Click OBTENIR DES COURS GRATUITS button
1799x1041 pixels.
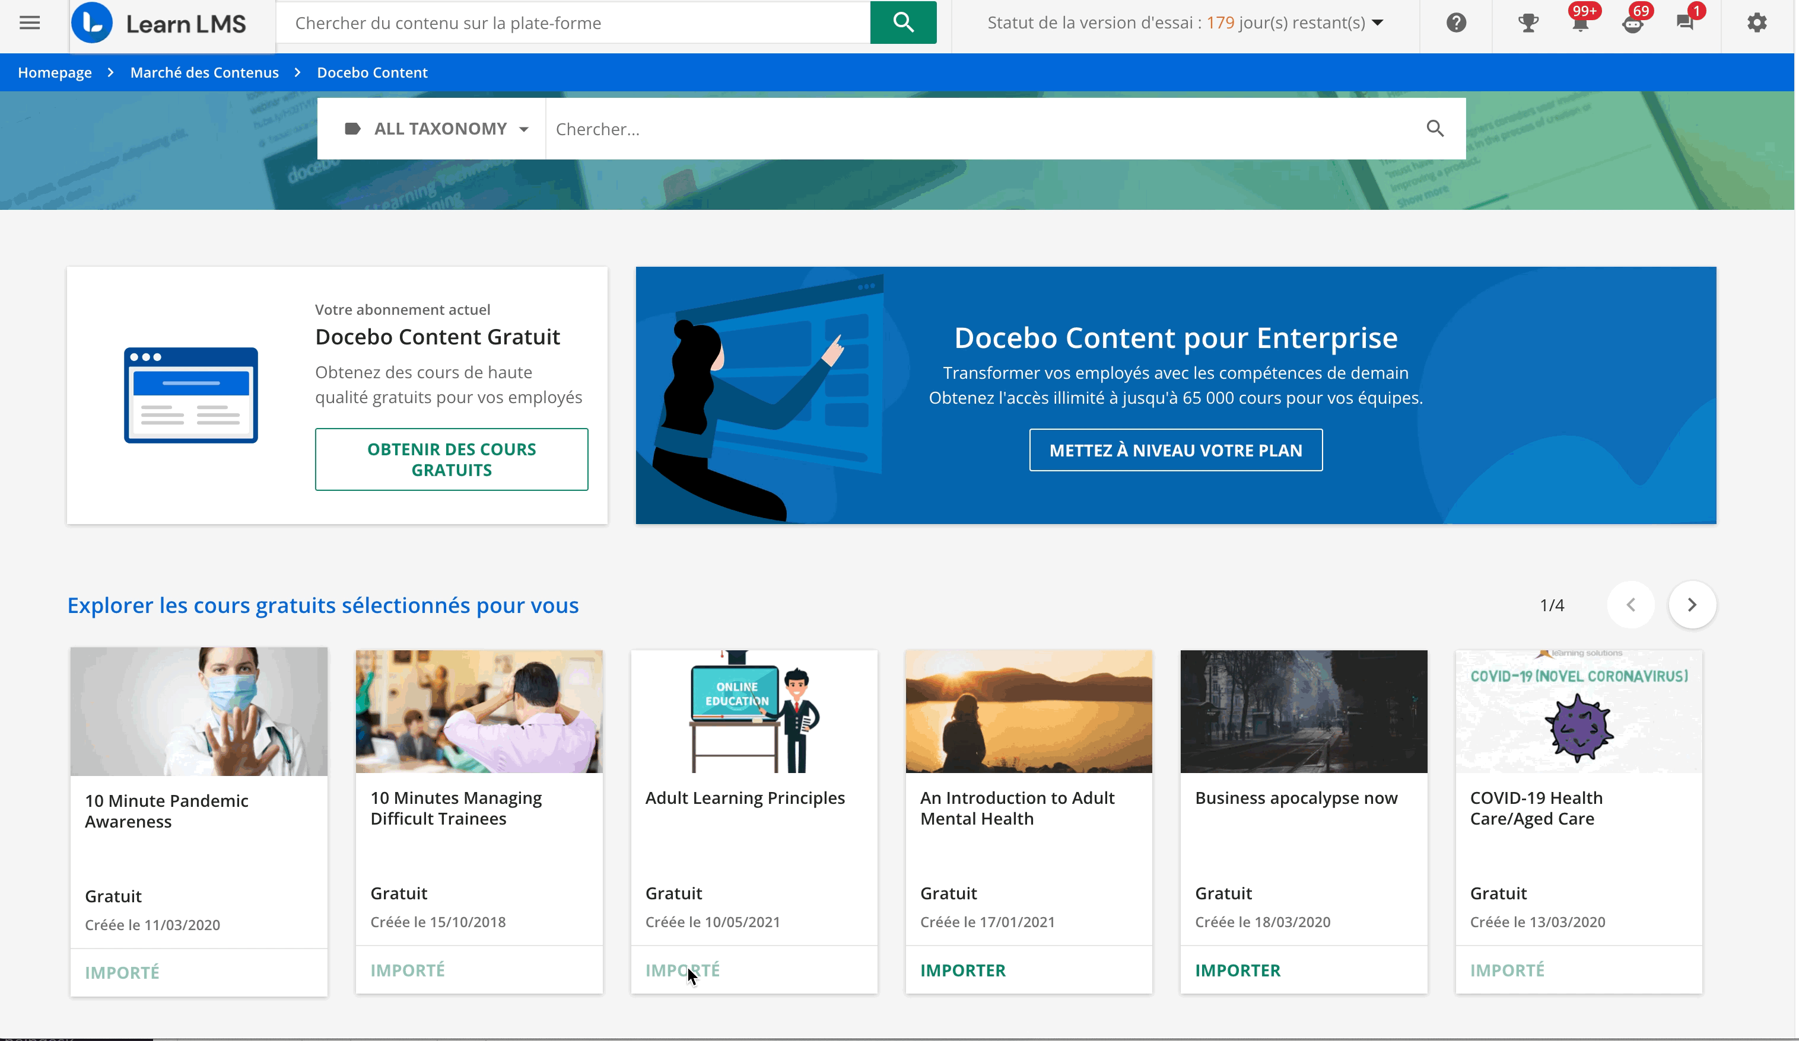[451, 459]
